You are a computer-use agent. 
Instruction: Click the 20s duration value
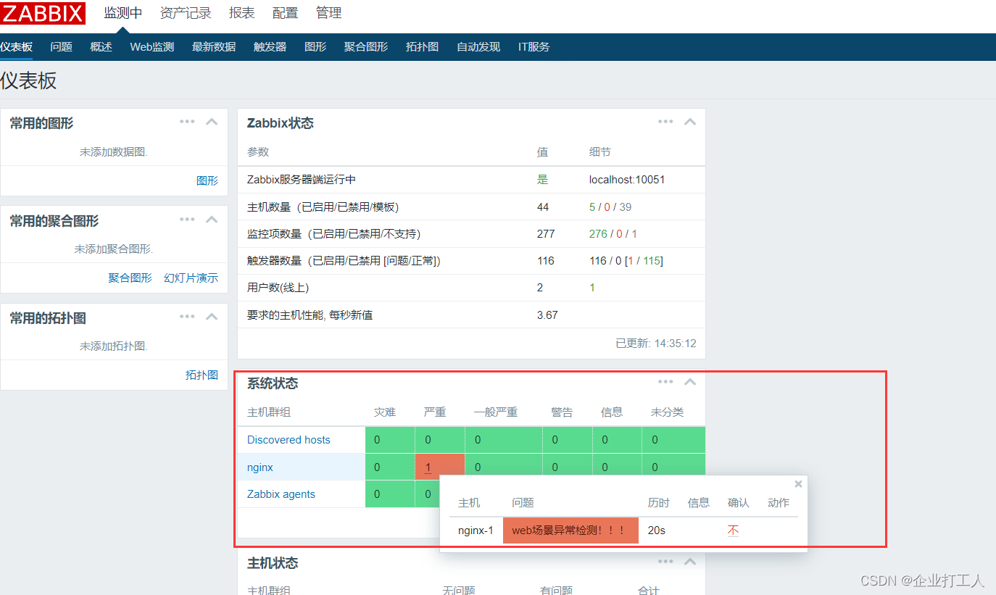coord(657,530)
